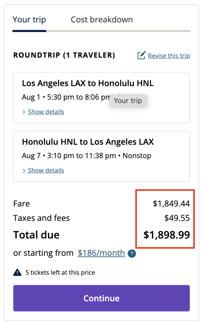This screenshot has height=324, width=204.
Task: Click the gray Your trip tooltip
Action: [x=128, y=101]
